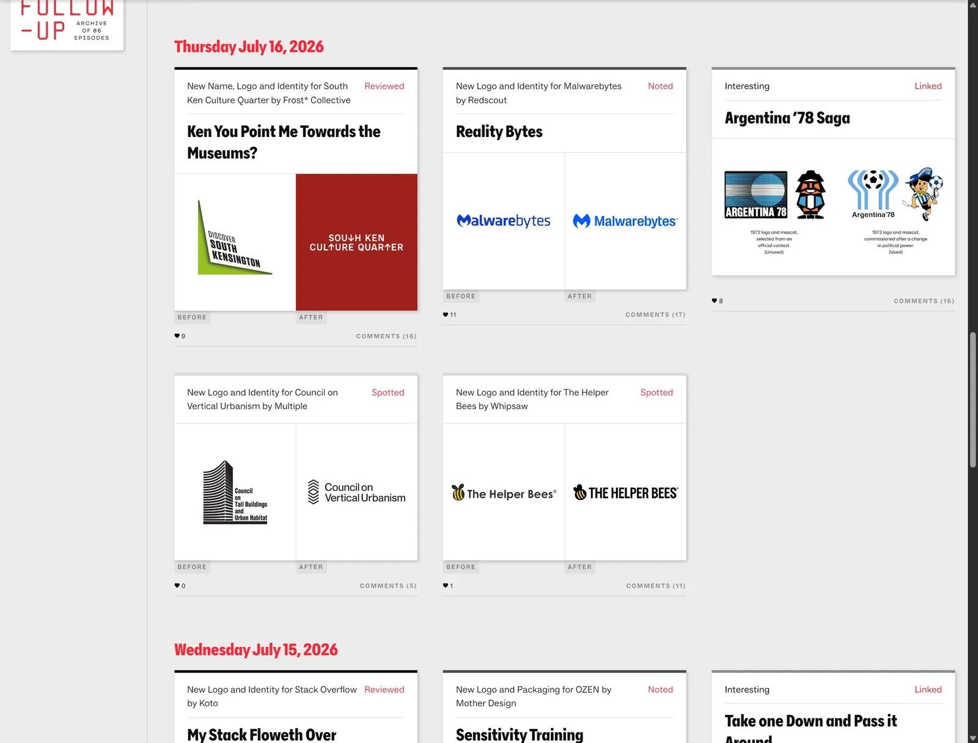978x743 pixels.
Task: Open Comments (5) on Vertical Urbanism post
Action: (x=388, y=586)
